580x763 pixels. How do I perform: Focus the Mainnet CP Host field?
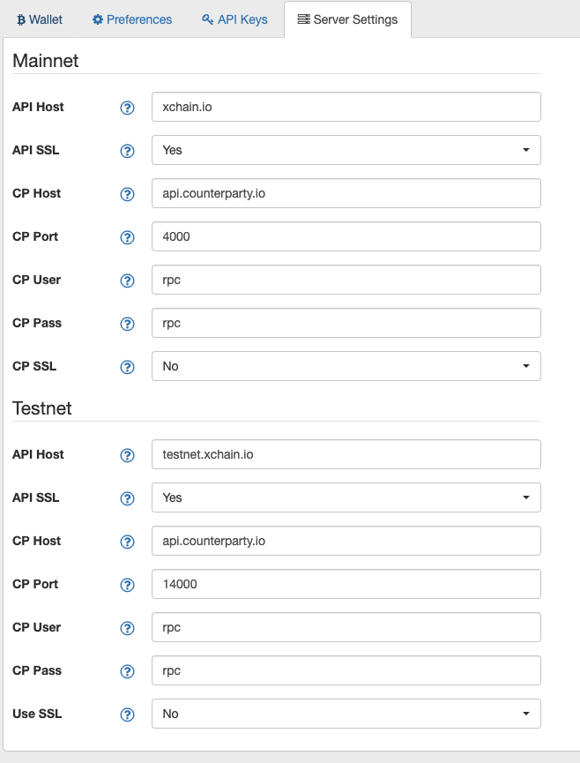coord(346,193)
